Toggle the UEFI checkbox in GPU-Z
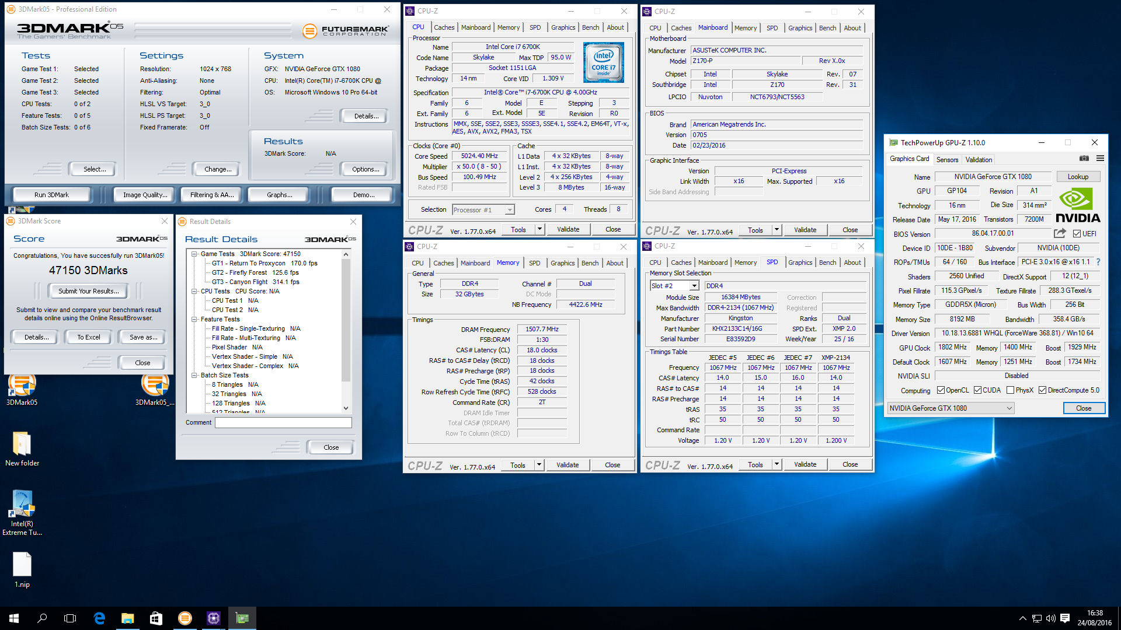This screenshot has height=630, width=1121. click(1077, 234)
